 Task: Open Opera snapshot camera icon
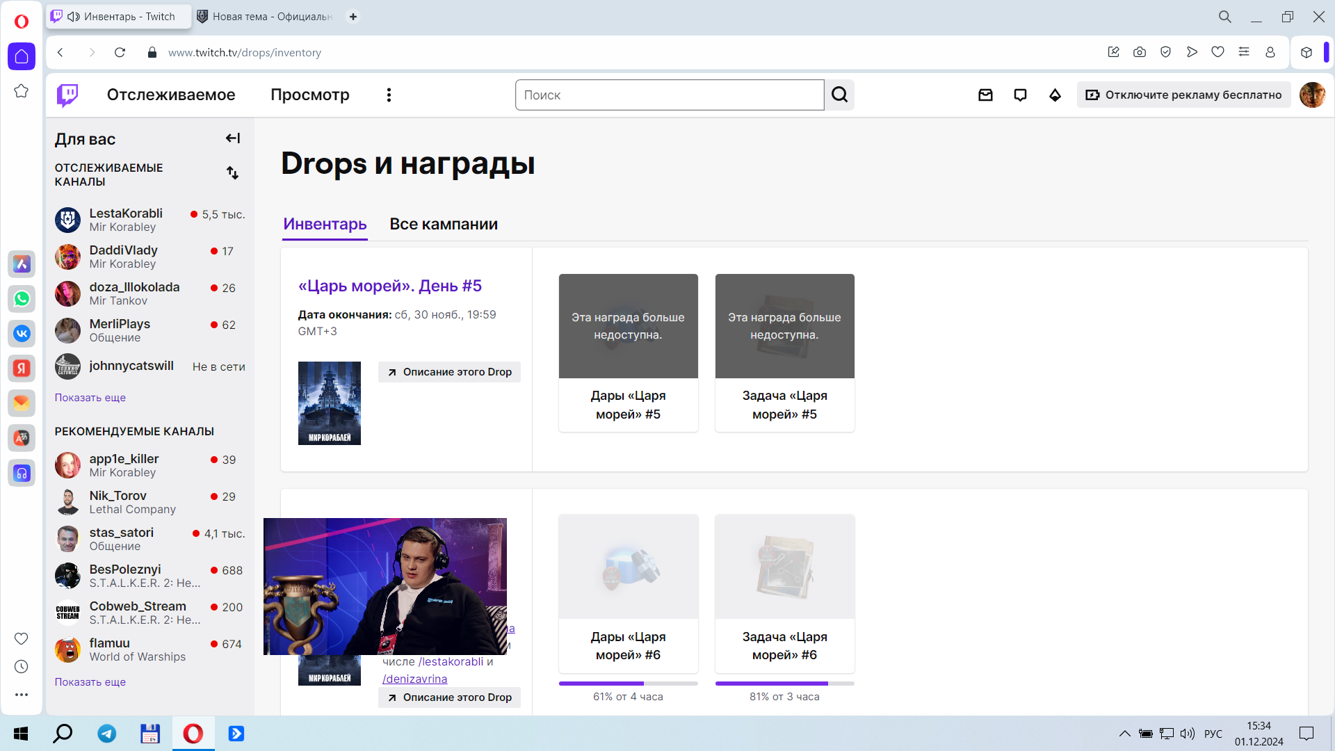[x=1140, y=52]
